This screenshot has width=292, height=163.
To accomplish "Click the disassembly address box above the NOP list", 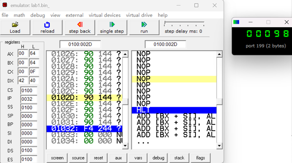I will pos(165,44).
